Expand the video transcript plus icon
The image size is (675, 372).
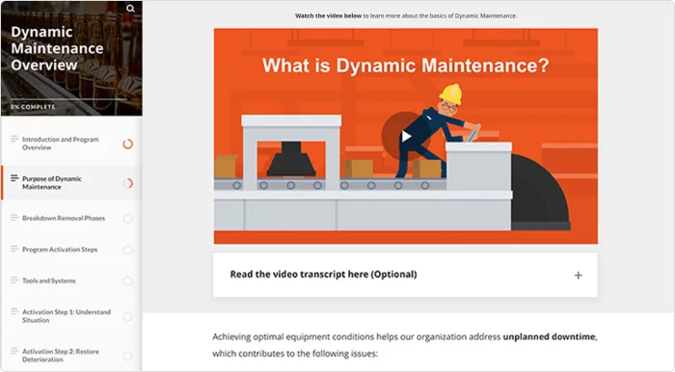pos(579,276)
